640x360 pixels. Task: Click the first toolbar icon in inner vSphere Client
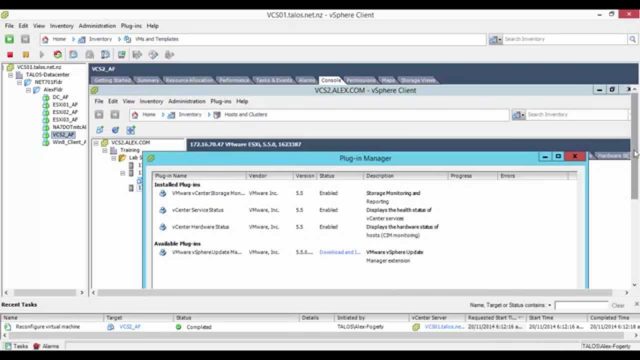pyautogui.click(x=99, y=130)
